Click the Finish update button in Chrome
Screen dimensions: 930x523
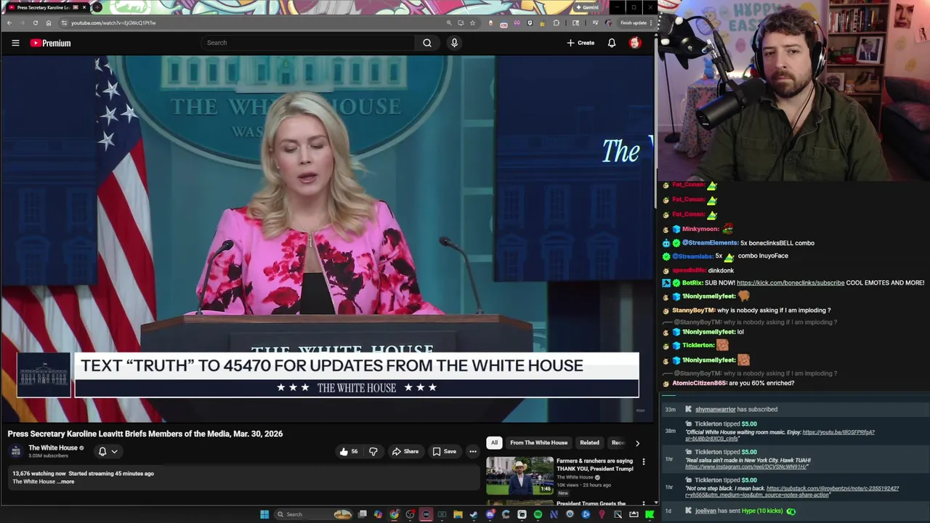[633, 23]
